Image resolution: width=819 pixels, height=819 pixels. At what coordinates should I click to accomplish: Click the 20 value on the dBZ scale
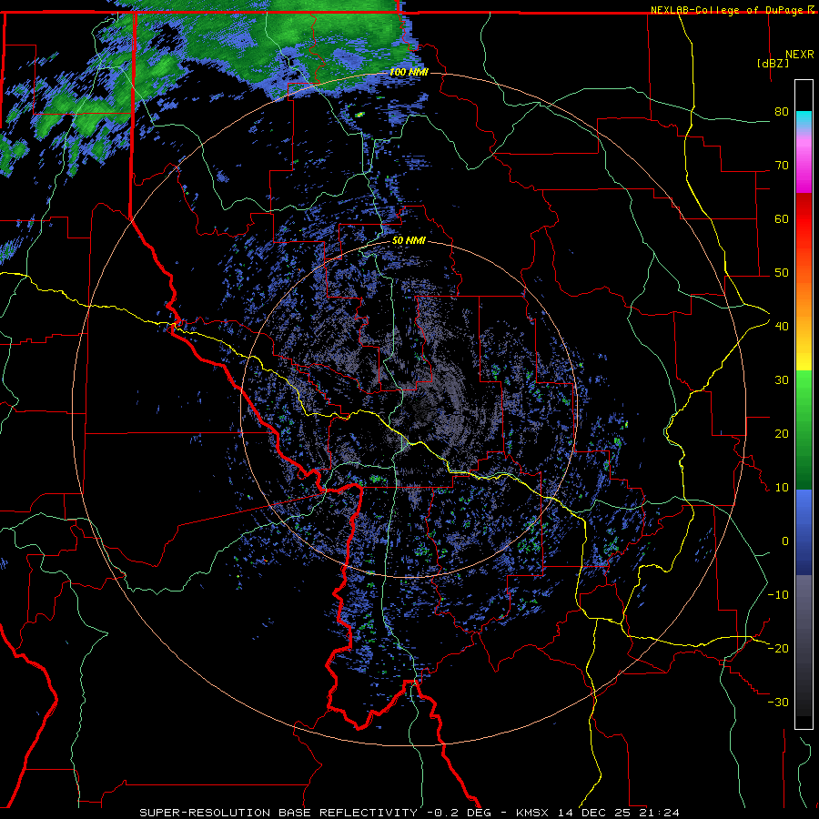(782, 434)
